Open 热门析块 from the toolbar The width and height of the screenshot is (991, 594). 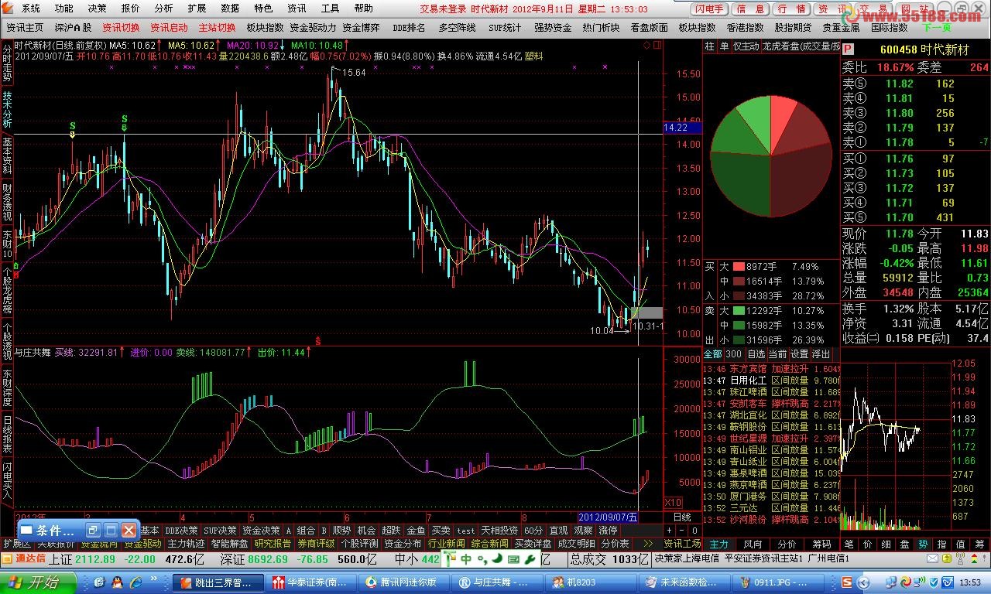click(x=601, y=27)
